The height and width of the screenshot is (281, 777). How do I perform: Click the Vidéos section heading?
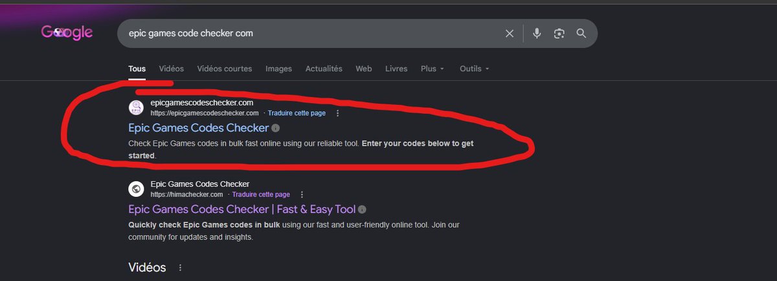coord(147,267)
